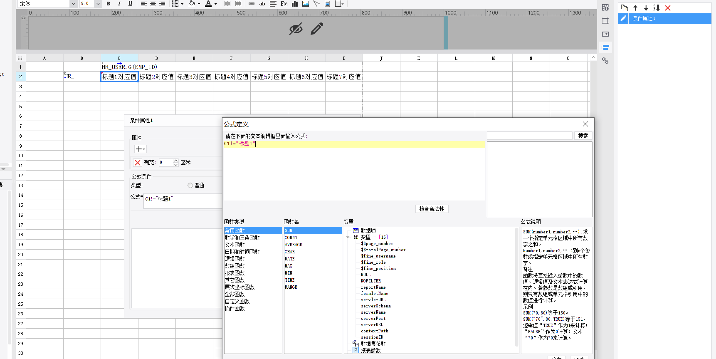The width and height of the screenshot is (716, 359).
Task: Click the floating element insert icon
Action: coord(338,4)
